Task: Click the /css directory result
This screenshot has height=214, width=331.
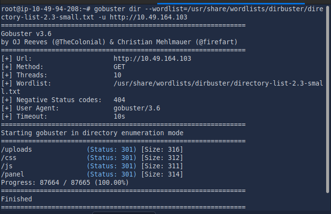Action: [x=9, y=158]
